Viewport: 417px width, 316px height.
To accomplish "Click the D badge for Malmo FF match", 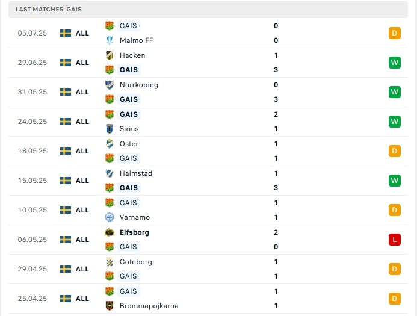I will tap(395, 33).
